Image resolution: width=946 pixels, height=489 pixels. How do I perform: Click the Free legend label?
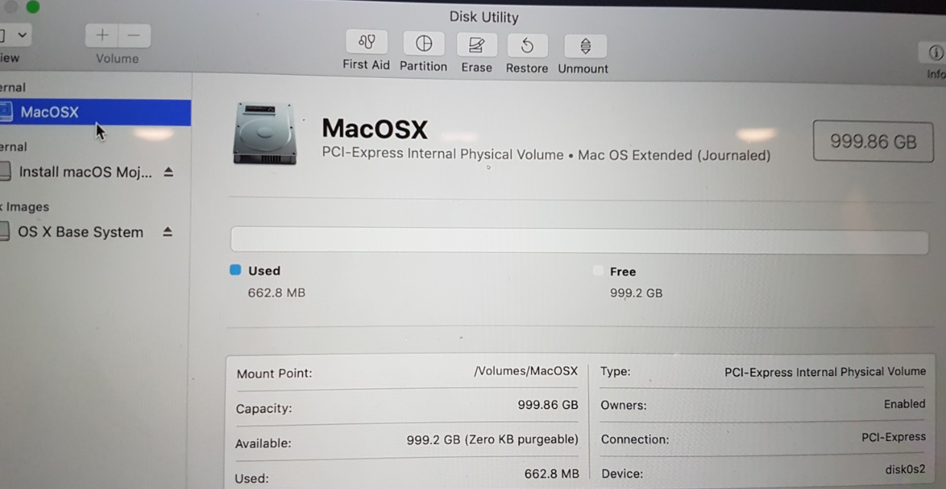(x=623, y=271)
